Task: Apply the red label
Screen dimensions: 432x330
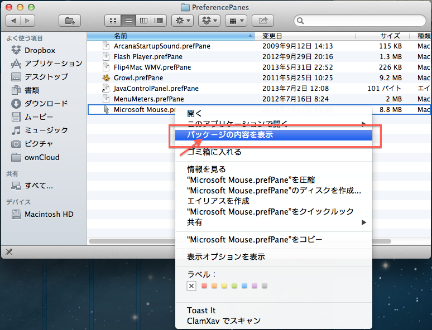Action: [x=204, y=286]
